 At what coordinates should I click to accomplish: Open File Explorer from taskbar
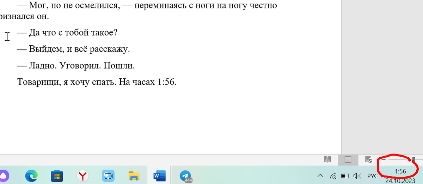point(134,176)
